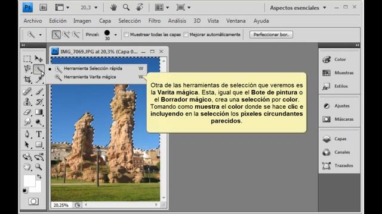Screen dimensions: 382x214
Task: Select the Pen tool
Action: (x=27, y=134)
